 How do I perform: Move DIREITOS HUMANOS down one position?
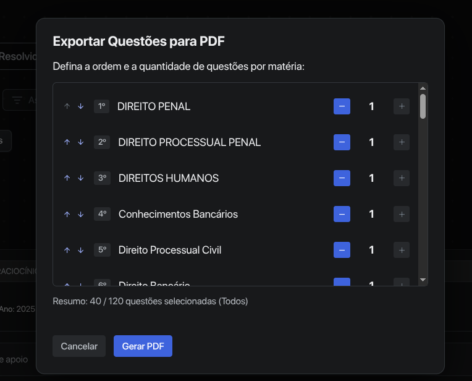tap(80, 178)
